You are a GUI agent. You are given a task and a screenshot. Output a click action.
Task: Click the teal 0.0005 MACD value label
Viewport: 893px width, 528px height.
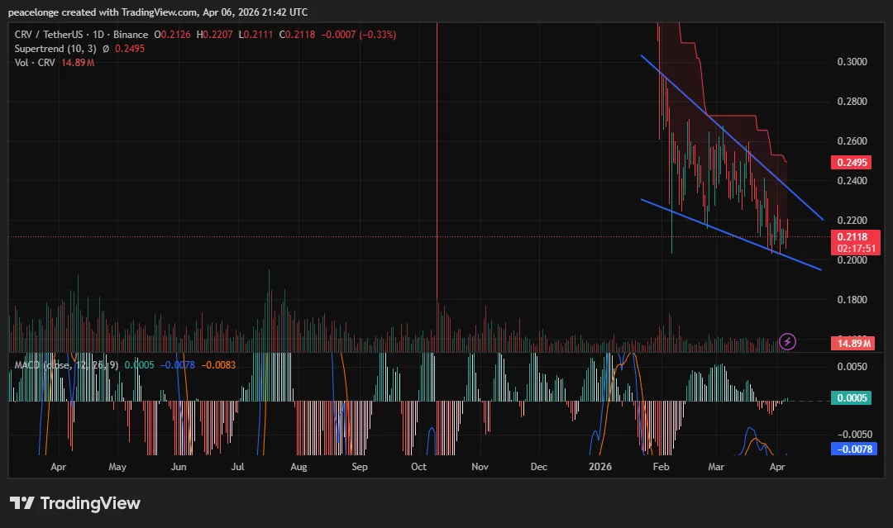852,397
